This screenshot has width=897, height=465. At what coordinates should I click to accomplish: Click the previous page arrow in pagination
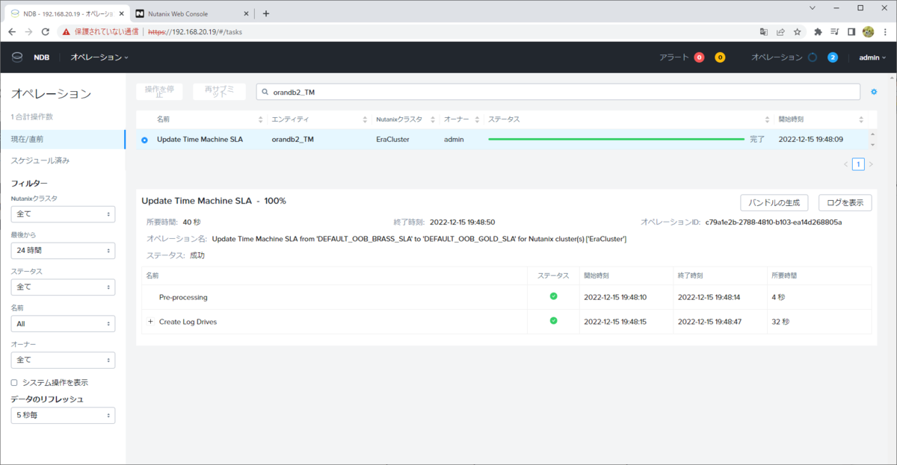[845, 164]
